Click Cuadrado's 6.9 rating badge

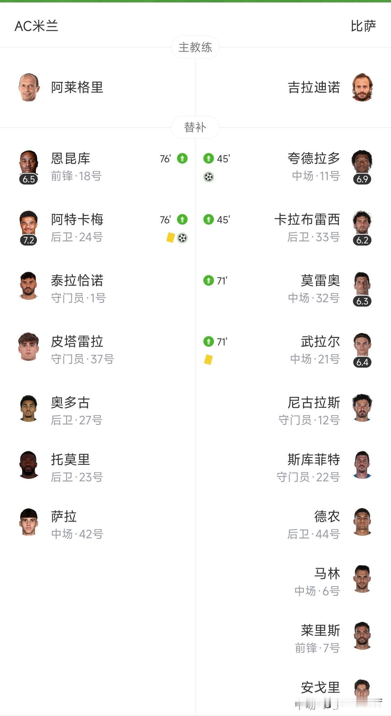click(x=362, y=179)
